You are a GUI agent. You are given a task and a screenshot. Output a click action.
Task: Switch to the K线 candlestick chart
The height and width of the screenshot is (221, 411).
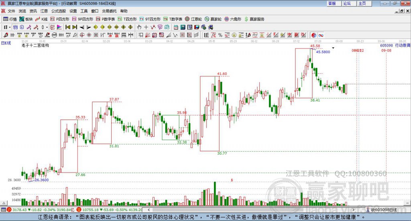[x=41, y=19]
